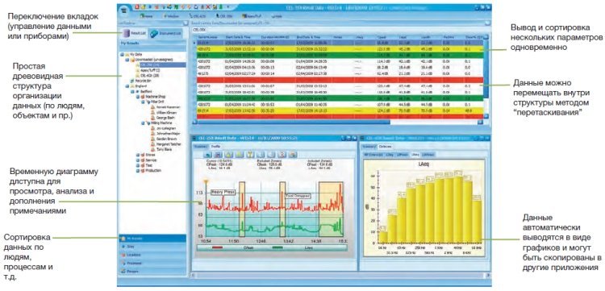The width and height of the screenshot is (605, 291).
Task: Switch to the Instrument List tab
Action: tap(166, 34)
